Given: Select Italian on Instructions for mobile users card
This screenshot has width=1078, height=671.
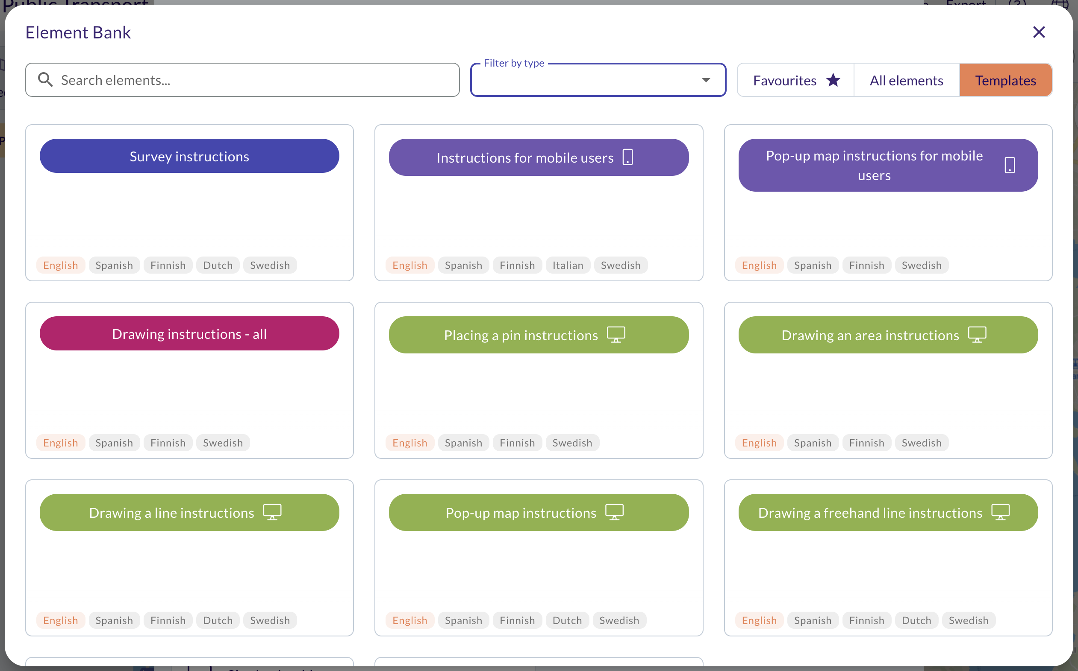Looking at the screenshot, I should coord(568,265).
